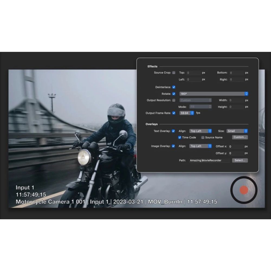This screenshot has height=271, width=271.
Task: Turn off the Text Overlay checkbox
Action: (x=174, y=131)
